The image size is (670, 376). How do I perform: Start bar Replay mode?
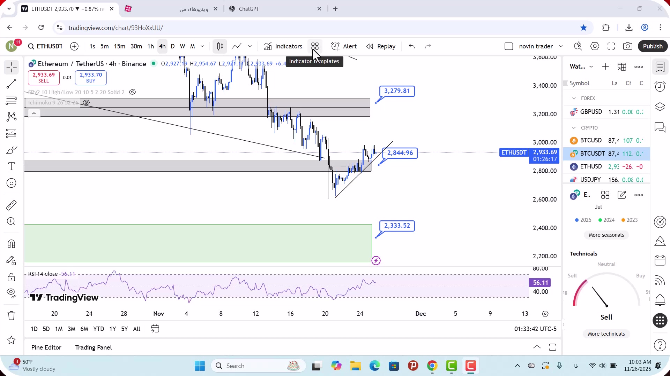click(x=381, y=46)
